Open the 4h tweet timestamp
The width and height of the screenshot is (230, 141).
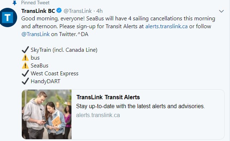99,11
